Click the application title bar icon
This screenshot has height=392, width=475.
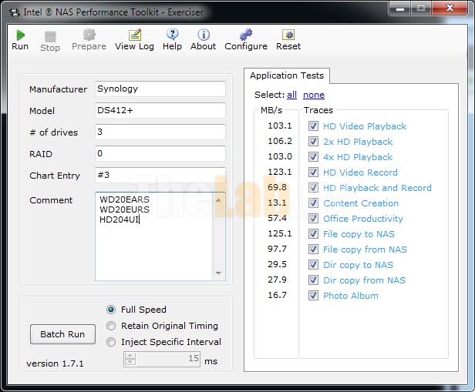click(14, 12)
